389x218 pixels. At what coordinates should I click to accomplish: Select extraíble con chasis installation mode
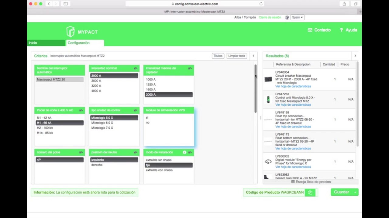169,170
